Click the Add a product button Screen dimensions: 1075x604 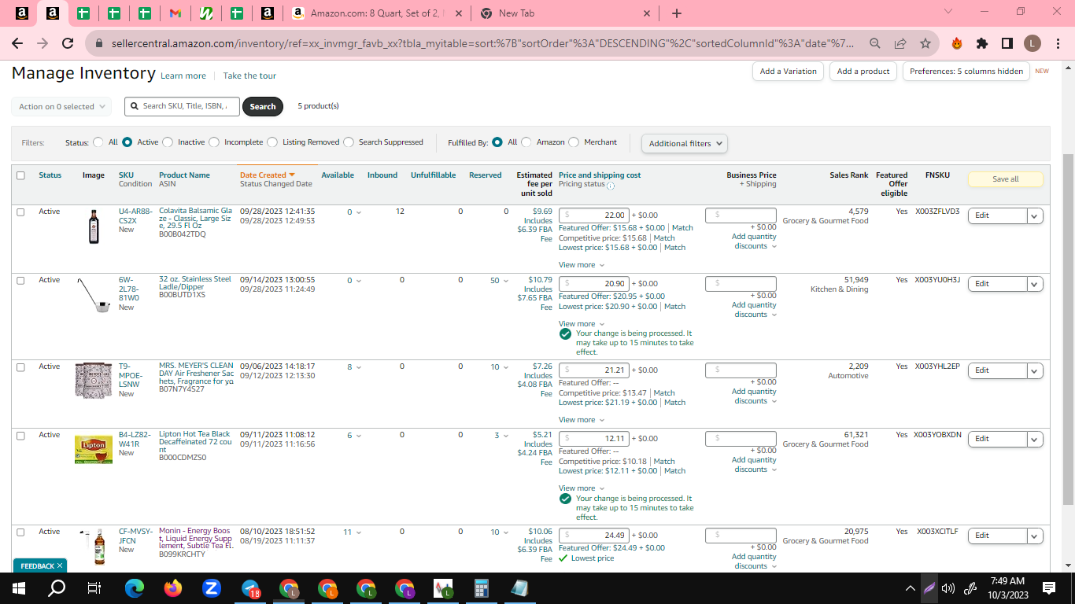pos(863,71)
